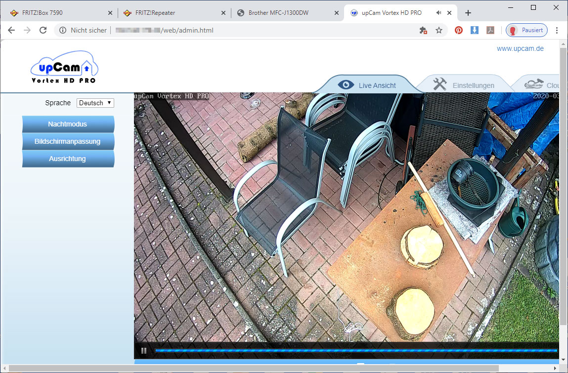568x373 pixels.
Task: Click the video progress bar
Action: [356, 351]
